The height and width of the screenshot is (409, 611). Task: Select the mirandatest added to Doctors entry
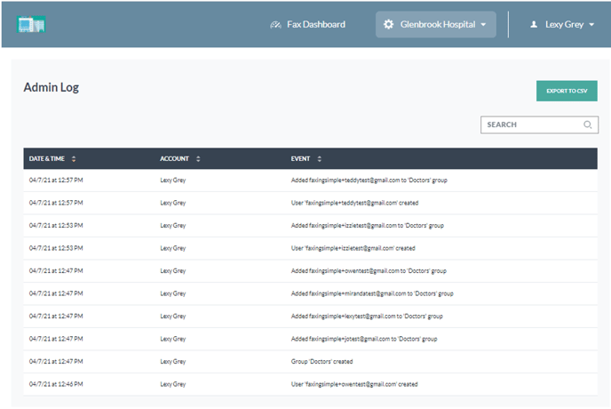372,293
